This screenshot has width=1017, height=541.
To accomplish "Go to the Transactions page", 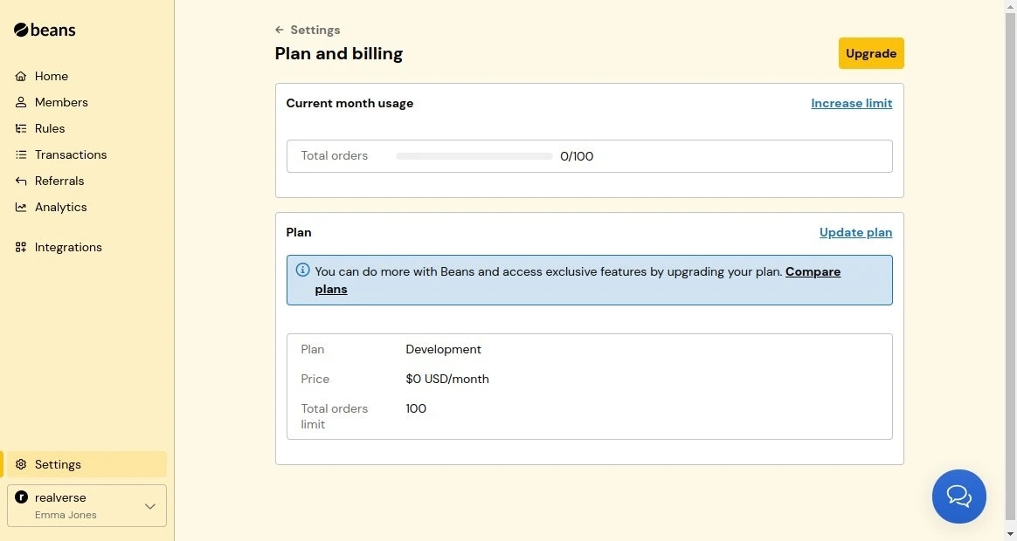I will point(71,155).
